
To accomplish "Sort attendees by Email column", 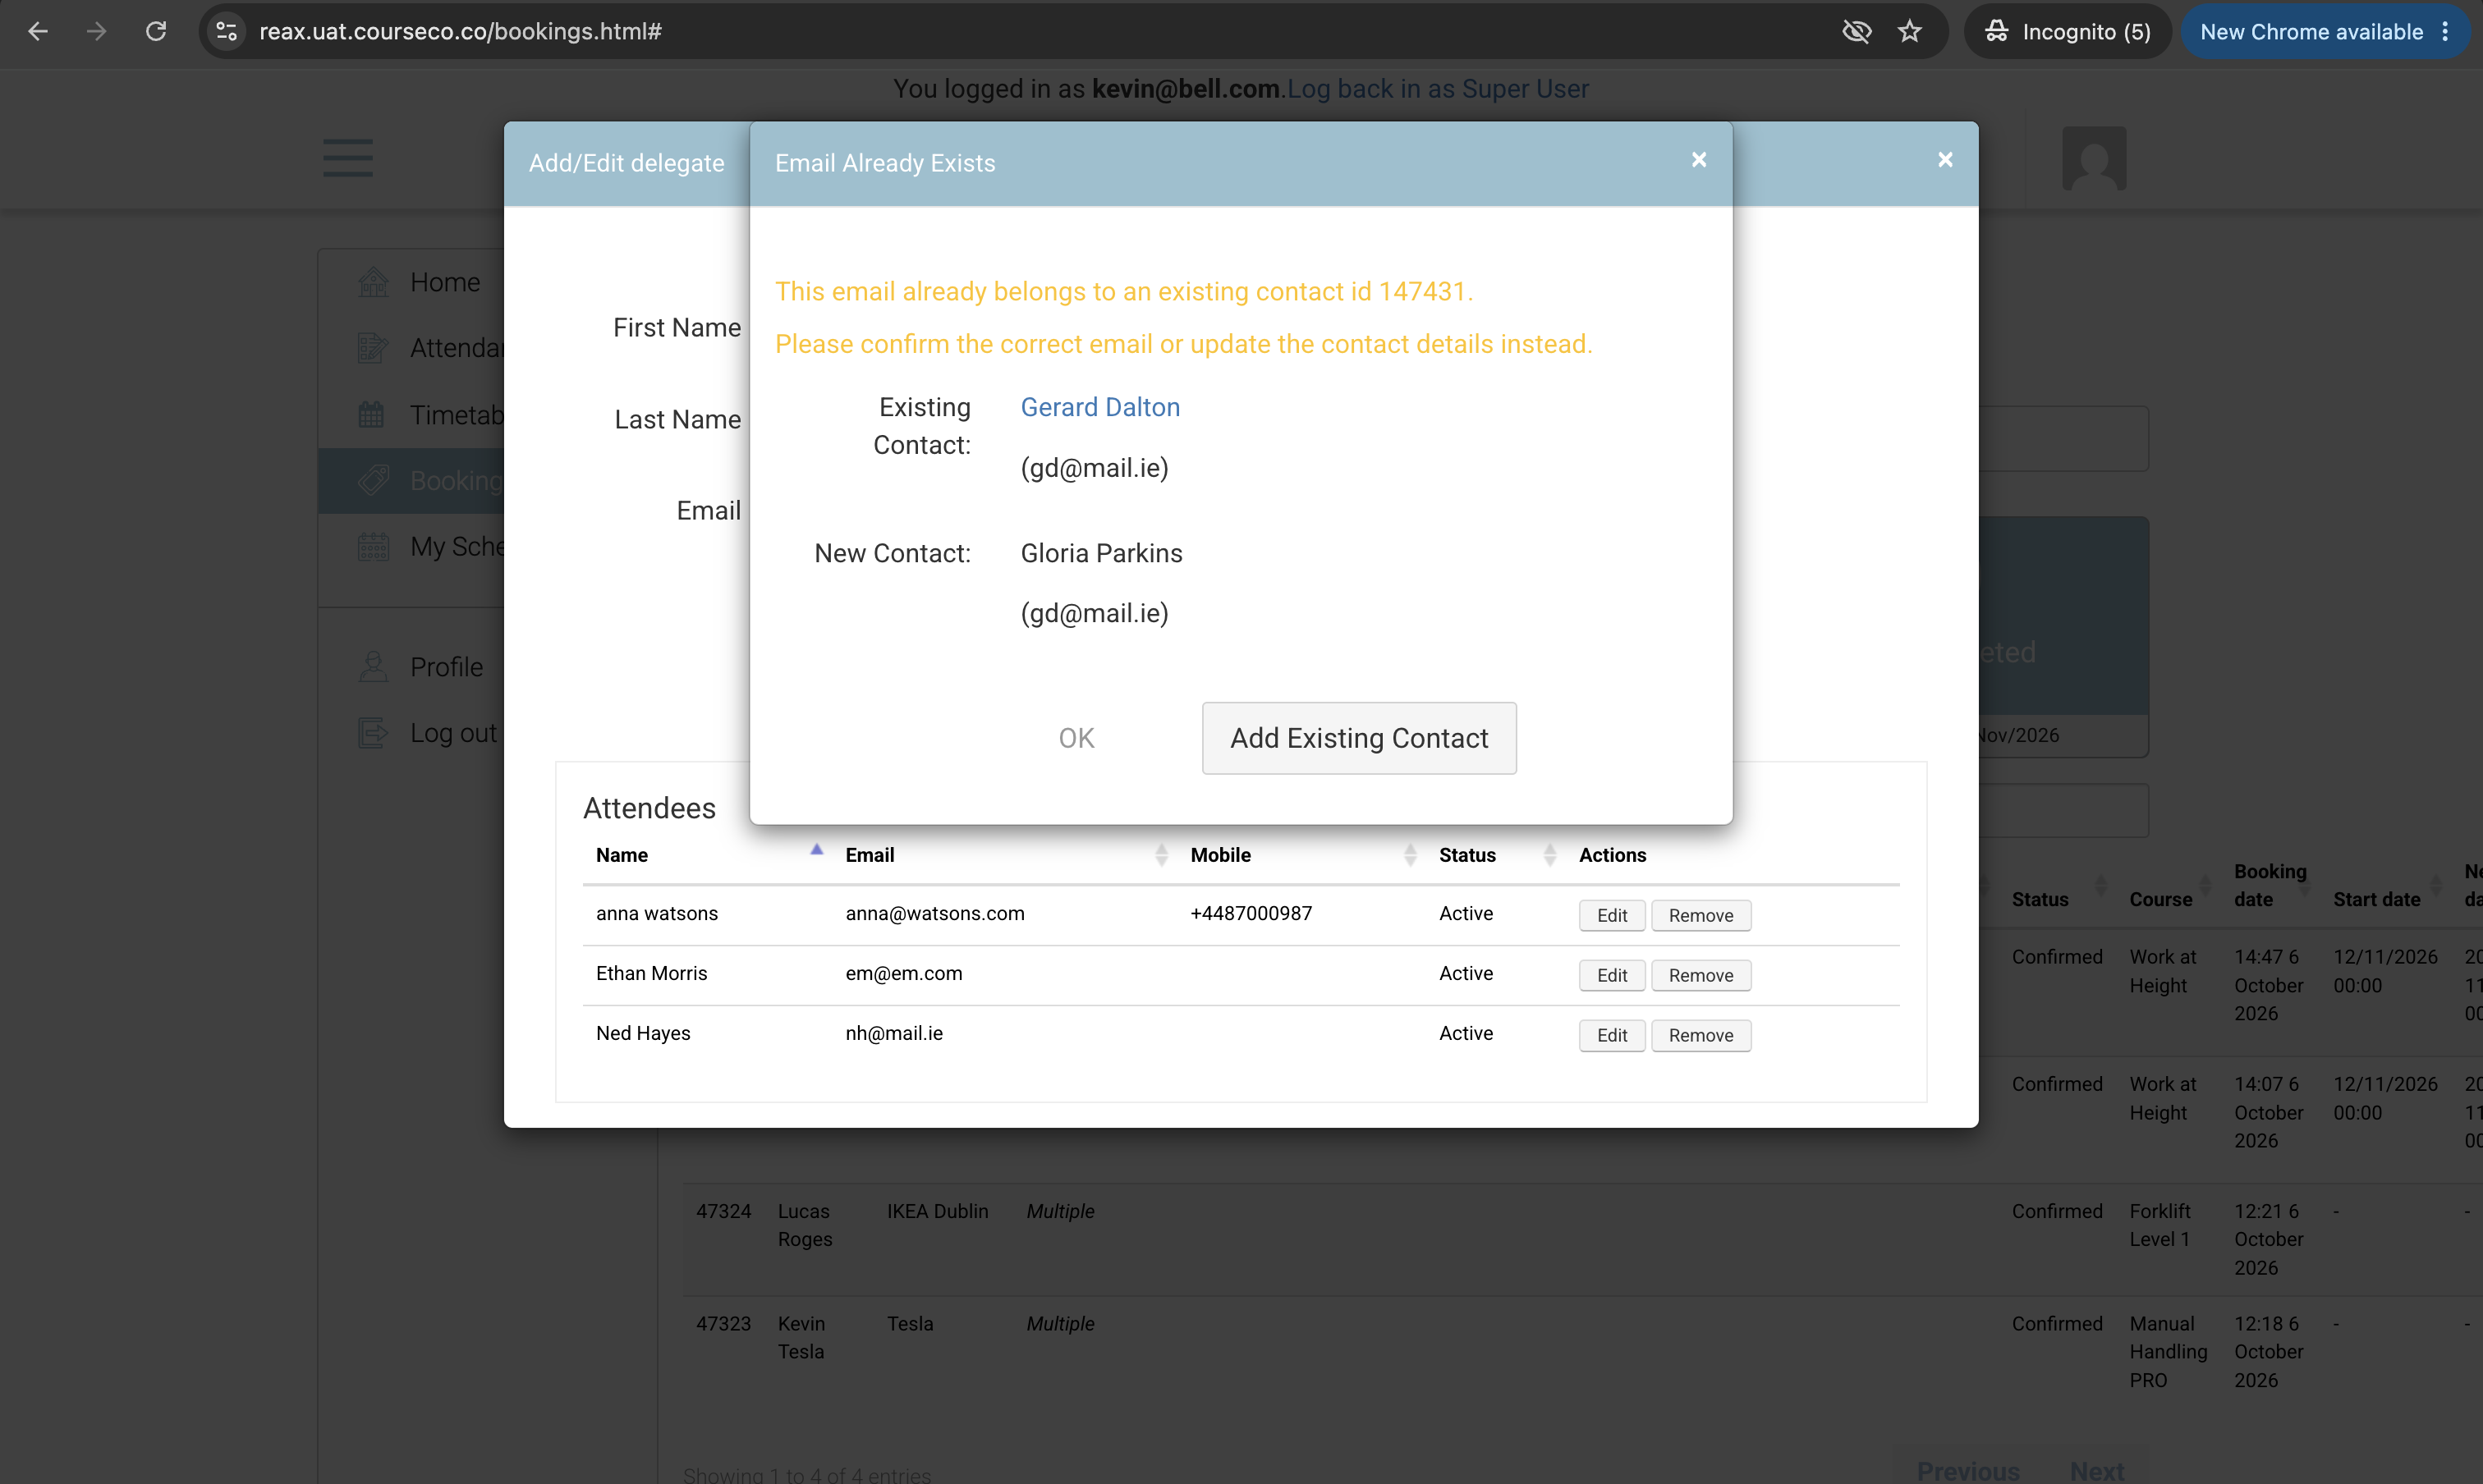I will tap(1004, 855).
